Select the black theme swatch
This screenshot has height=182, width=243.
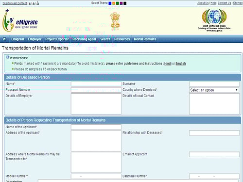pos(125,3)
